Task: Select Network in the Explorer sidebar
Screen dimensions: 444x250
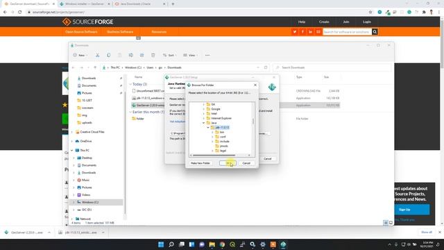Action: (x=85, y=219)
